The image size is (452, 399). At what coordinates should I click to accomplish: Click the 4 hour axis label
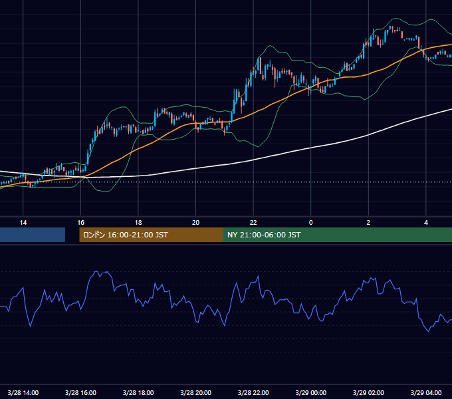pos(426,222)
